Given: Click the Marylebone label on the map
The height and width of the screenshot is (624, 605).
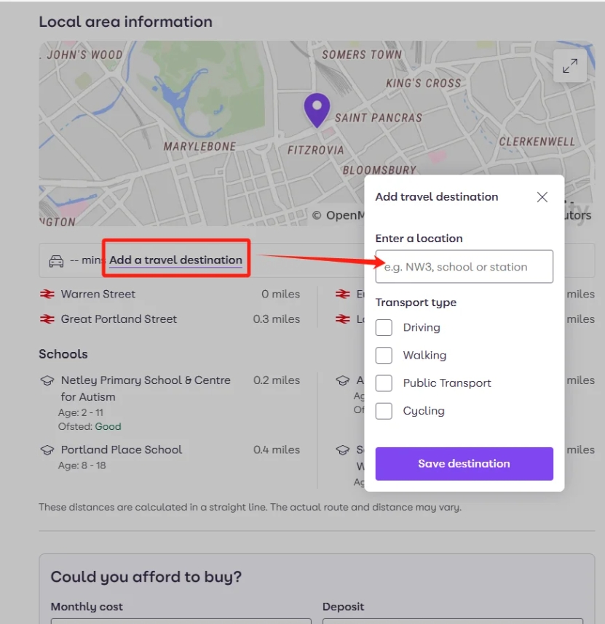Looking at the screenshot, I should (x=199, y=146).
